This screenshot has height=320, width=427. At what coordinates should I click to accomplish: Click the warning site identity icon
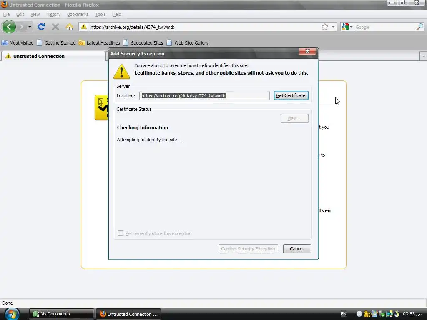[83, 26]
